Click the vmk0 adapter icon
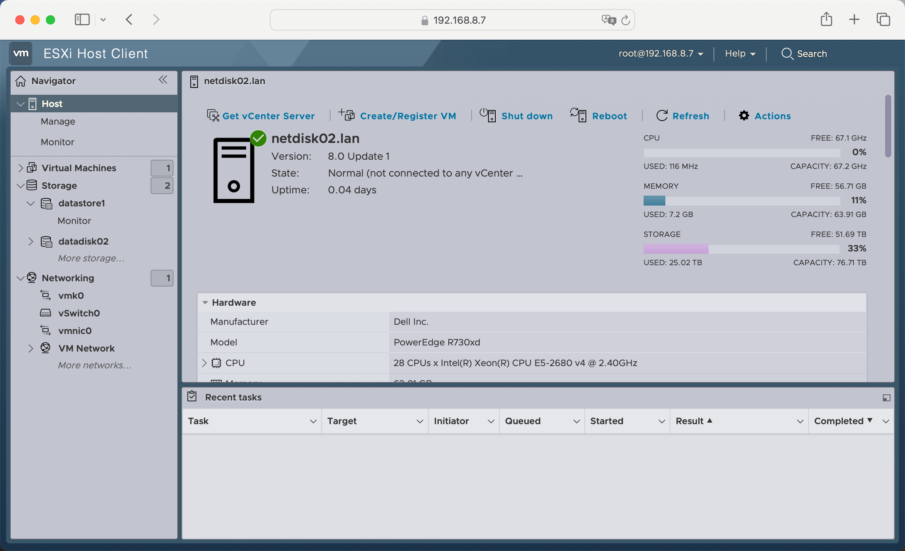 point(45,295)
